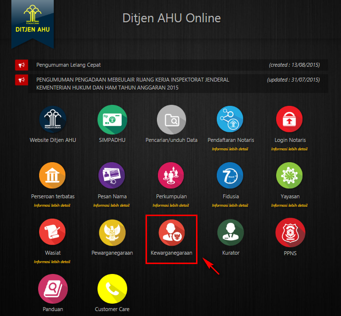Image resolution: width=341 pixels, height=316 pixels.
Task: Select the Pewarganegaraan Garuda icon
Action: coord(112,233)
